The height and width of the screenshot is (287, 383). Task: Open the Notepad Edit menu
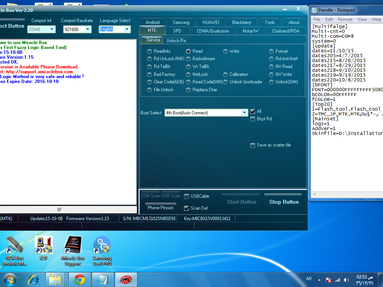coord(329,19)
